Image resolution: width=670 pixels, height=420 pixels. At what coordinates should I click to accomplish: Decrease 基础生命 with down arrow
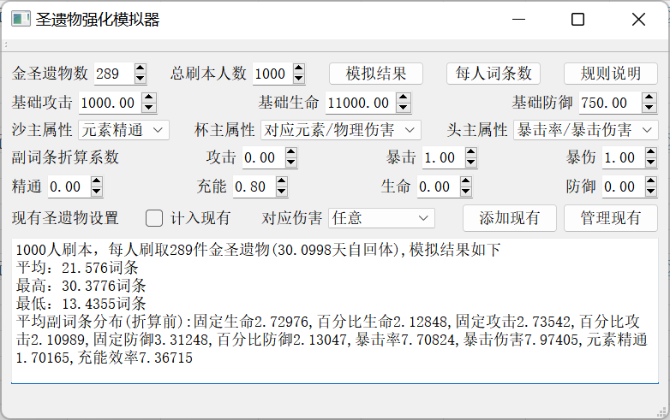coord(403,108)
